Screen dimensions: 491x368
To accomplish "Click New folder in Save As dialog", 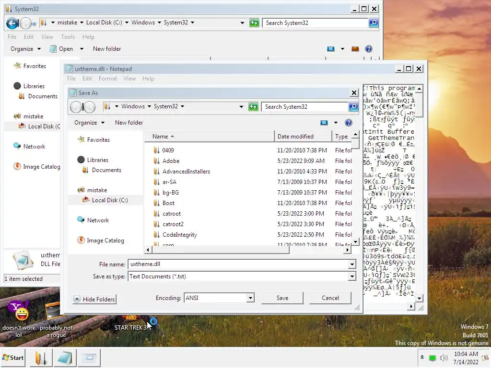I will point(129,123).
